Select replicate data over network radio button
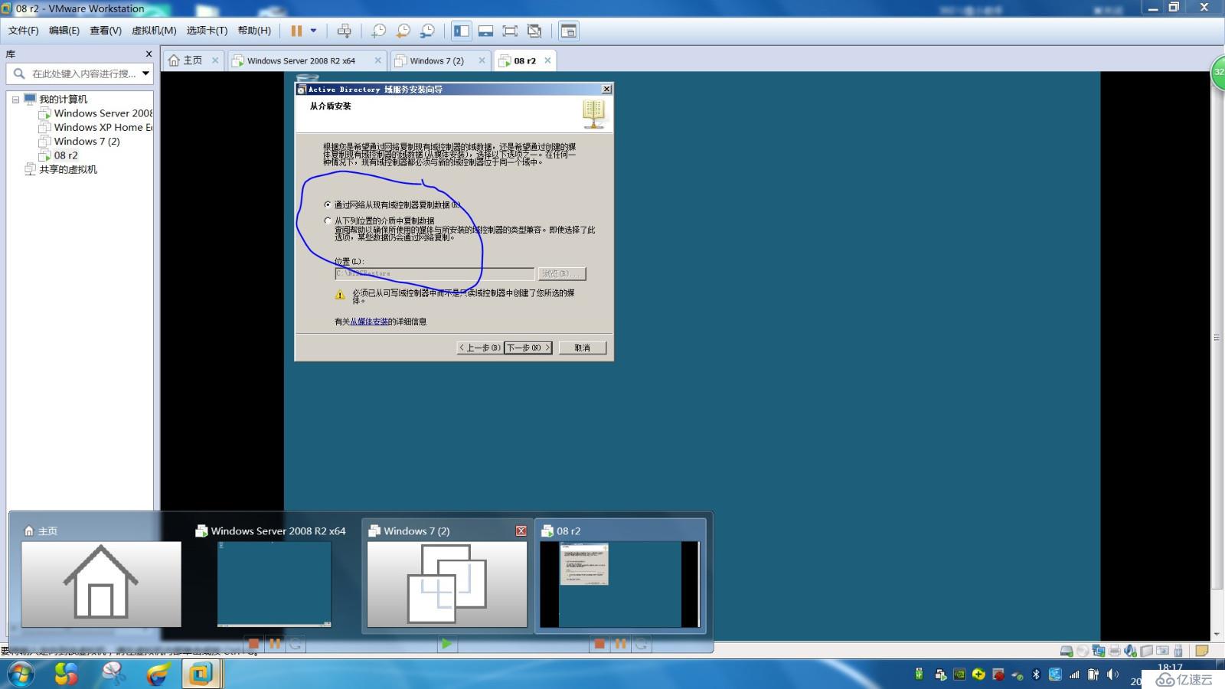1225x689 pixels. point(328,204)
